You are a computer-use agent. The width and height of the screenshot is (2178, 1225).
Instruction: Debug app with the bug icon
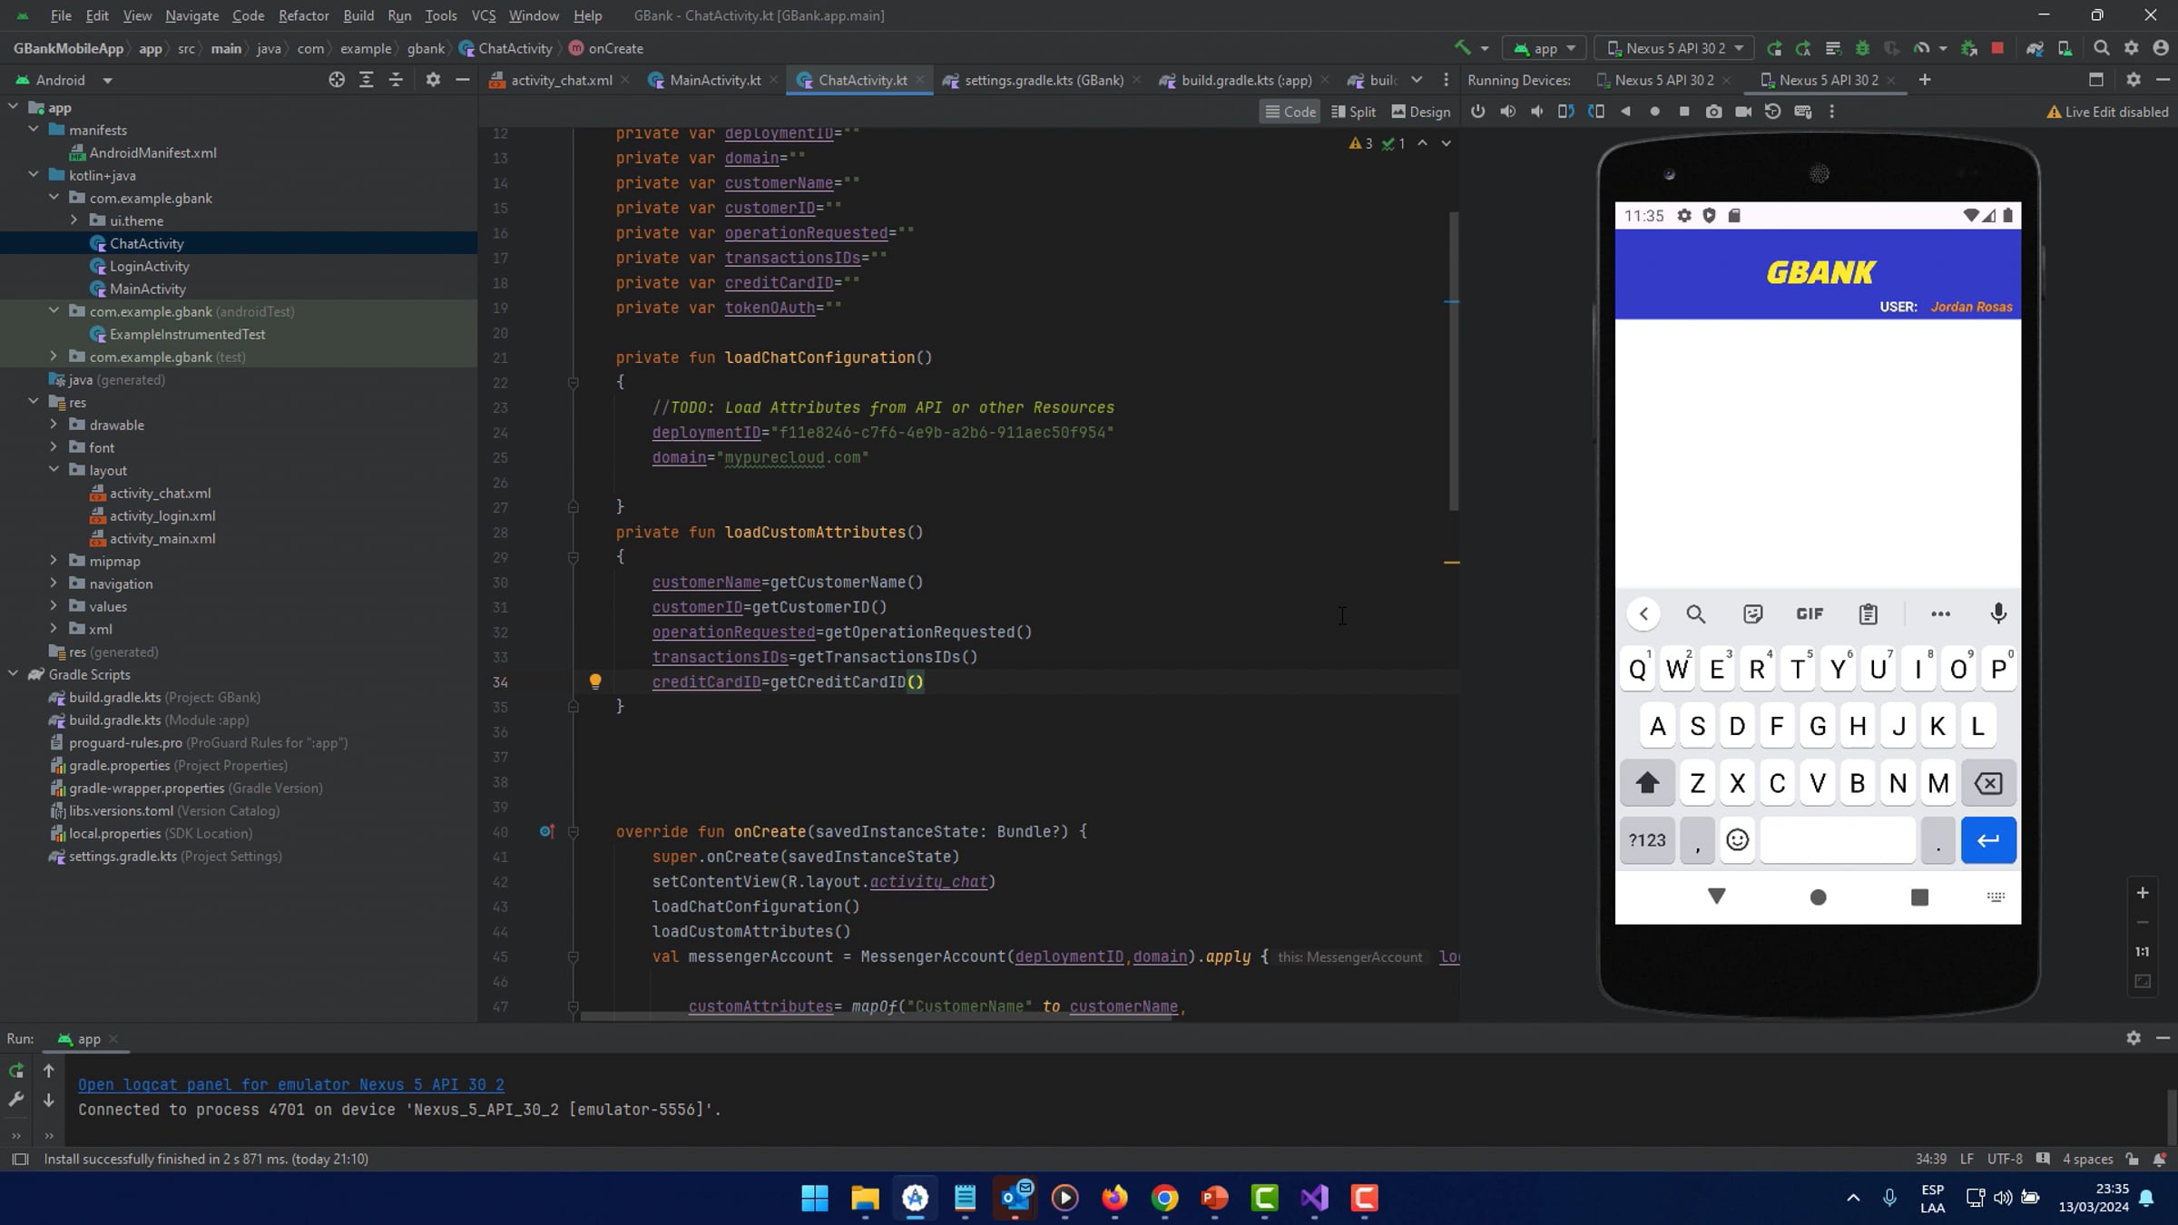[1862, 48]
